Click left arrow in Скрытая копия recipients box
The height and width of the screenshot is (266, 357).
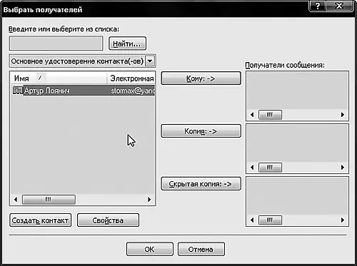click(252, 220)
